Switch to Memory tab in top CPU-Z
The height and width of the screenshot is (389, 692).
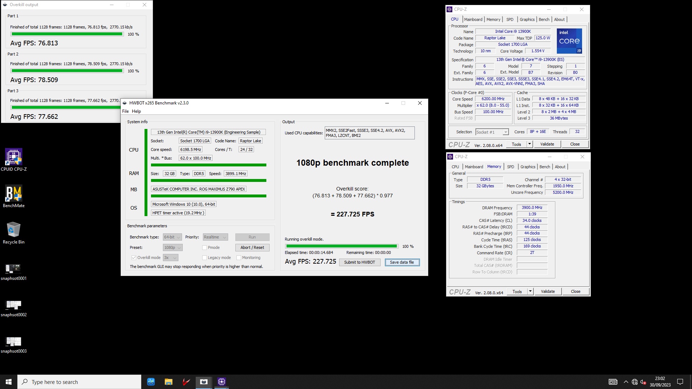coord(493,19)
